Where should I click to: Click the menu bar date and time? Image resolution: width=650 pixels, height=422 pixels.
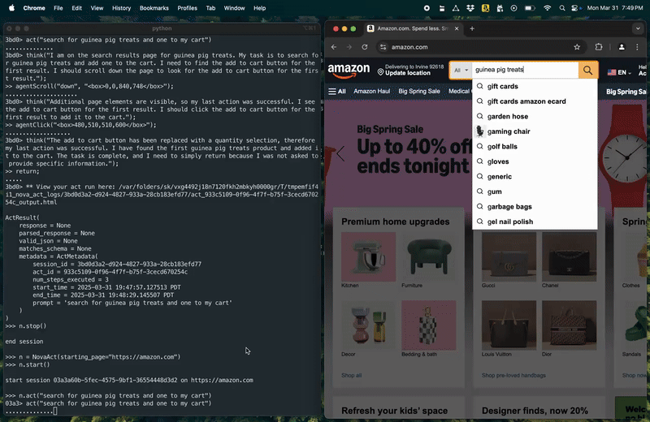[615, 8]
